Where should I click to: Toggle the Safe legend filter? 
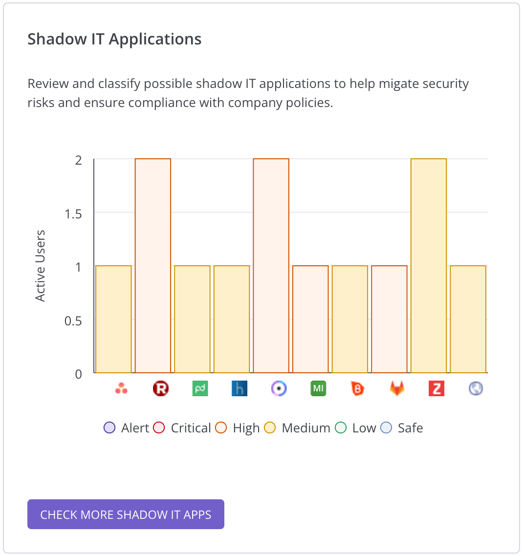401,428
